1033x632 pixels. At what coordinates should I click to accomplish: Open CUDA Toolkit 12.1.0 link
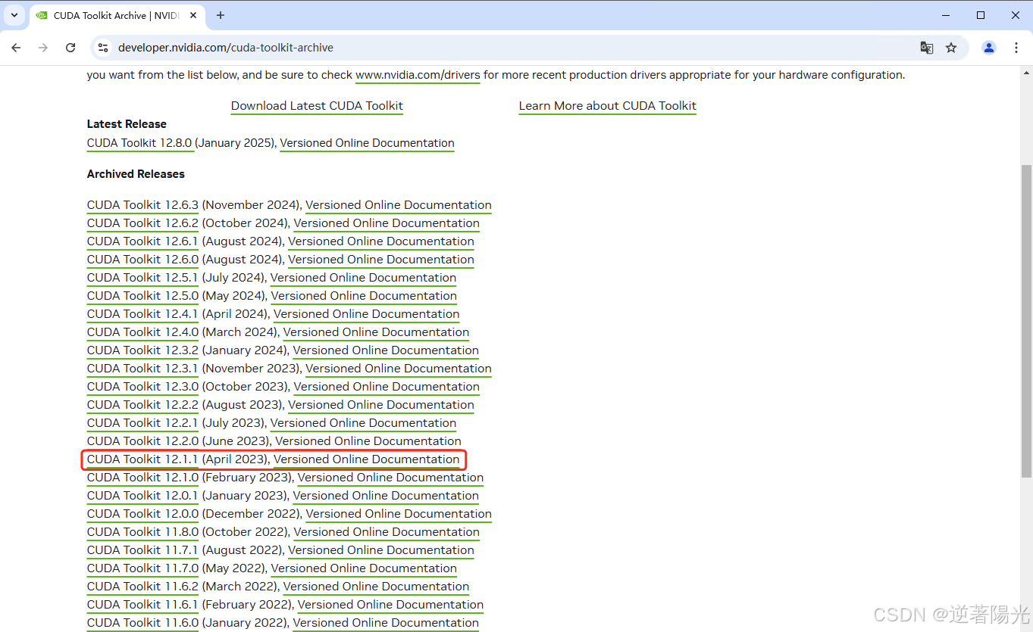[x=142, y=478]
